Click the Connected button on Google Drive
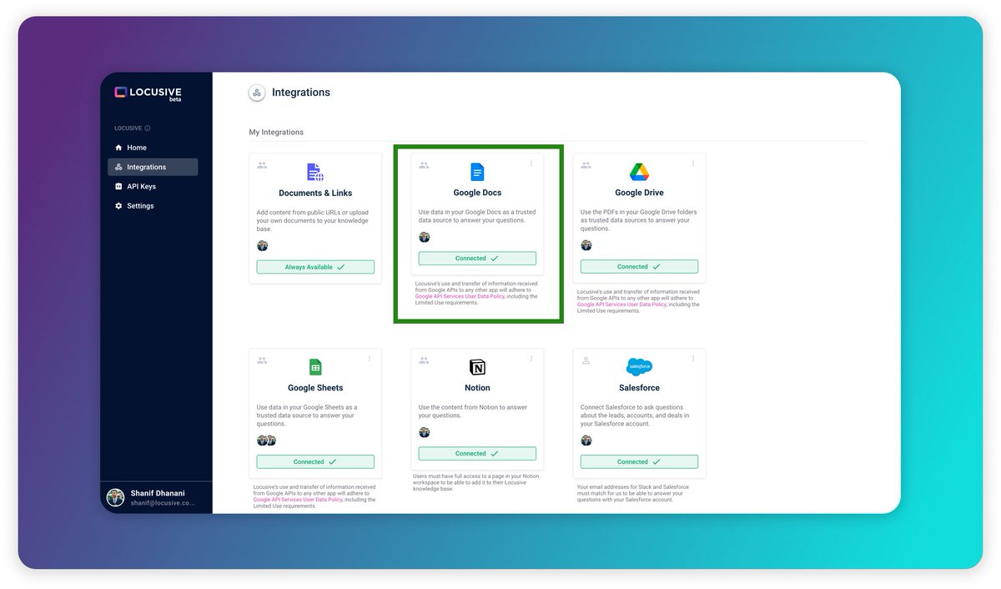Screen dimensions: 1001x589 tap(639, 267)
